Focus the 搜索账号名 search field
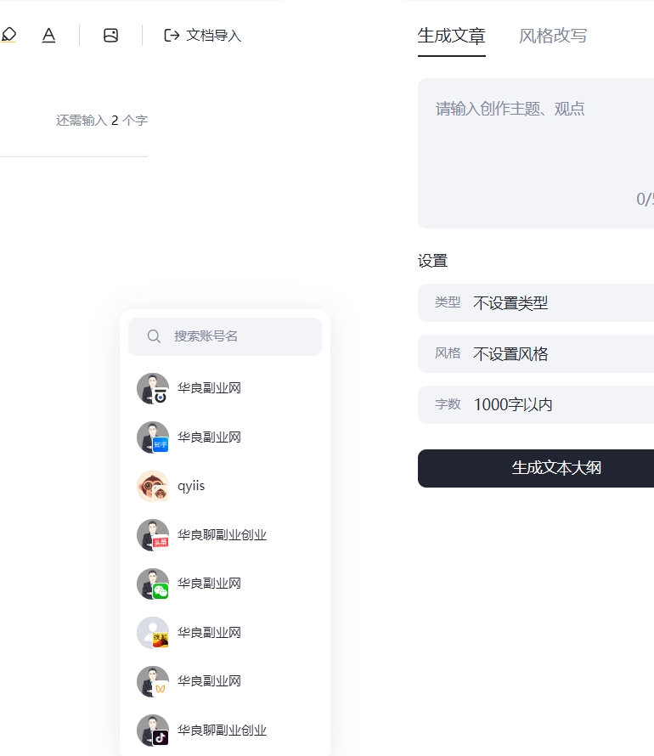654x756 pixels. click(225, 336)
